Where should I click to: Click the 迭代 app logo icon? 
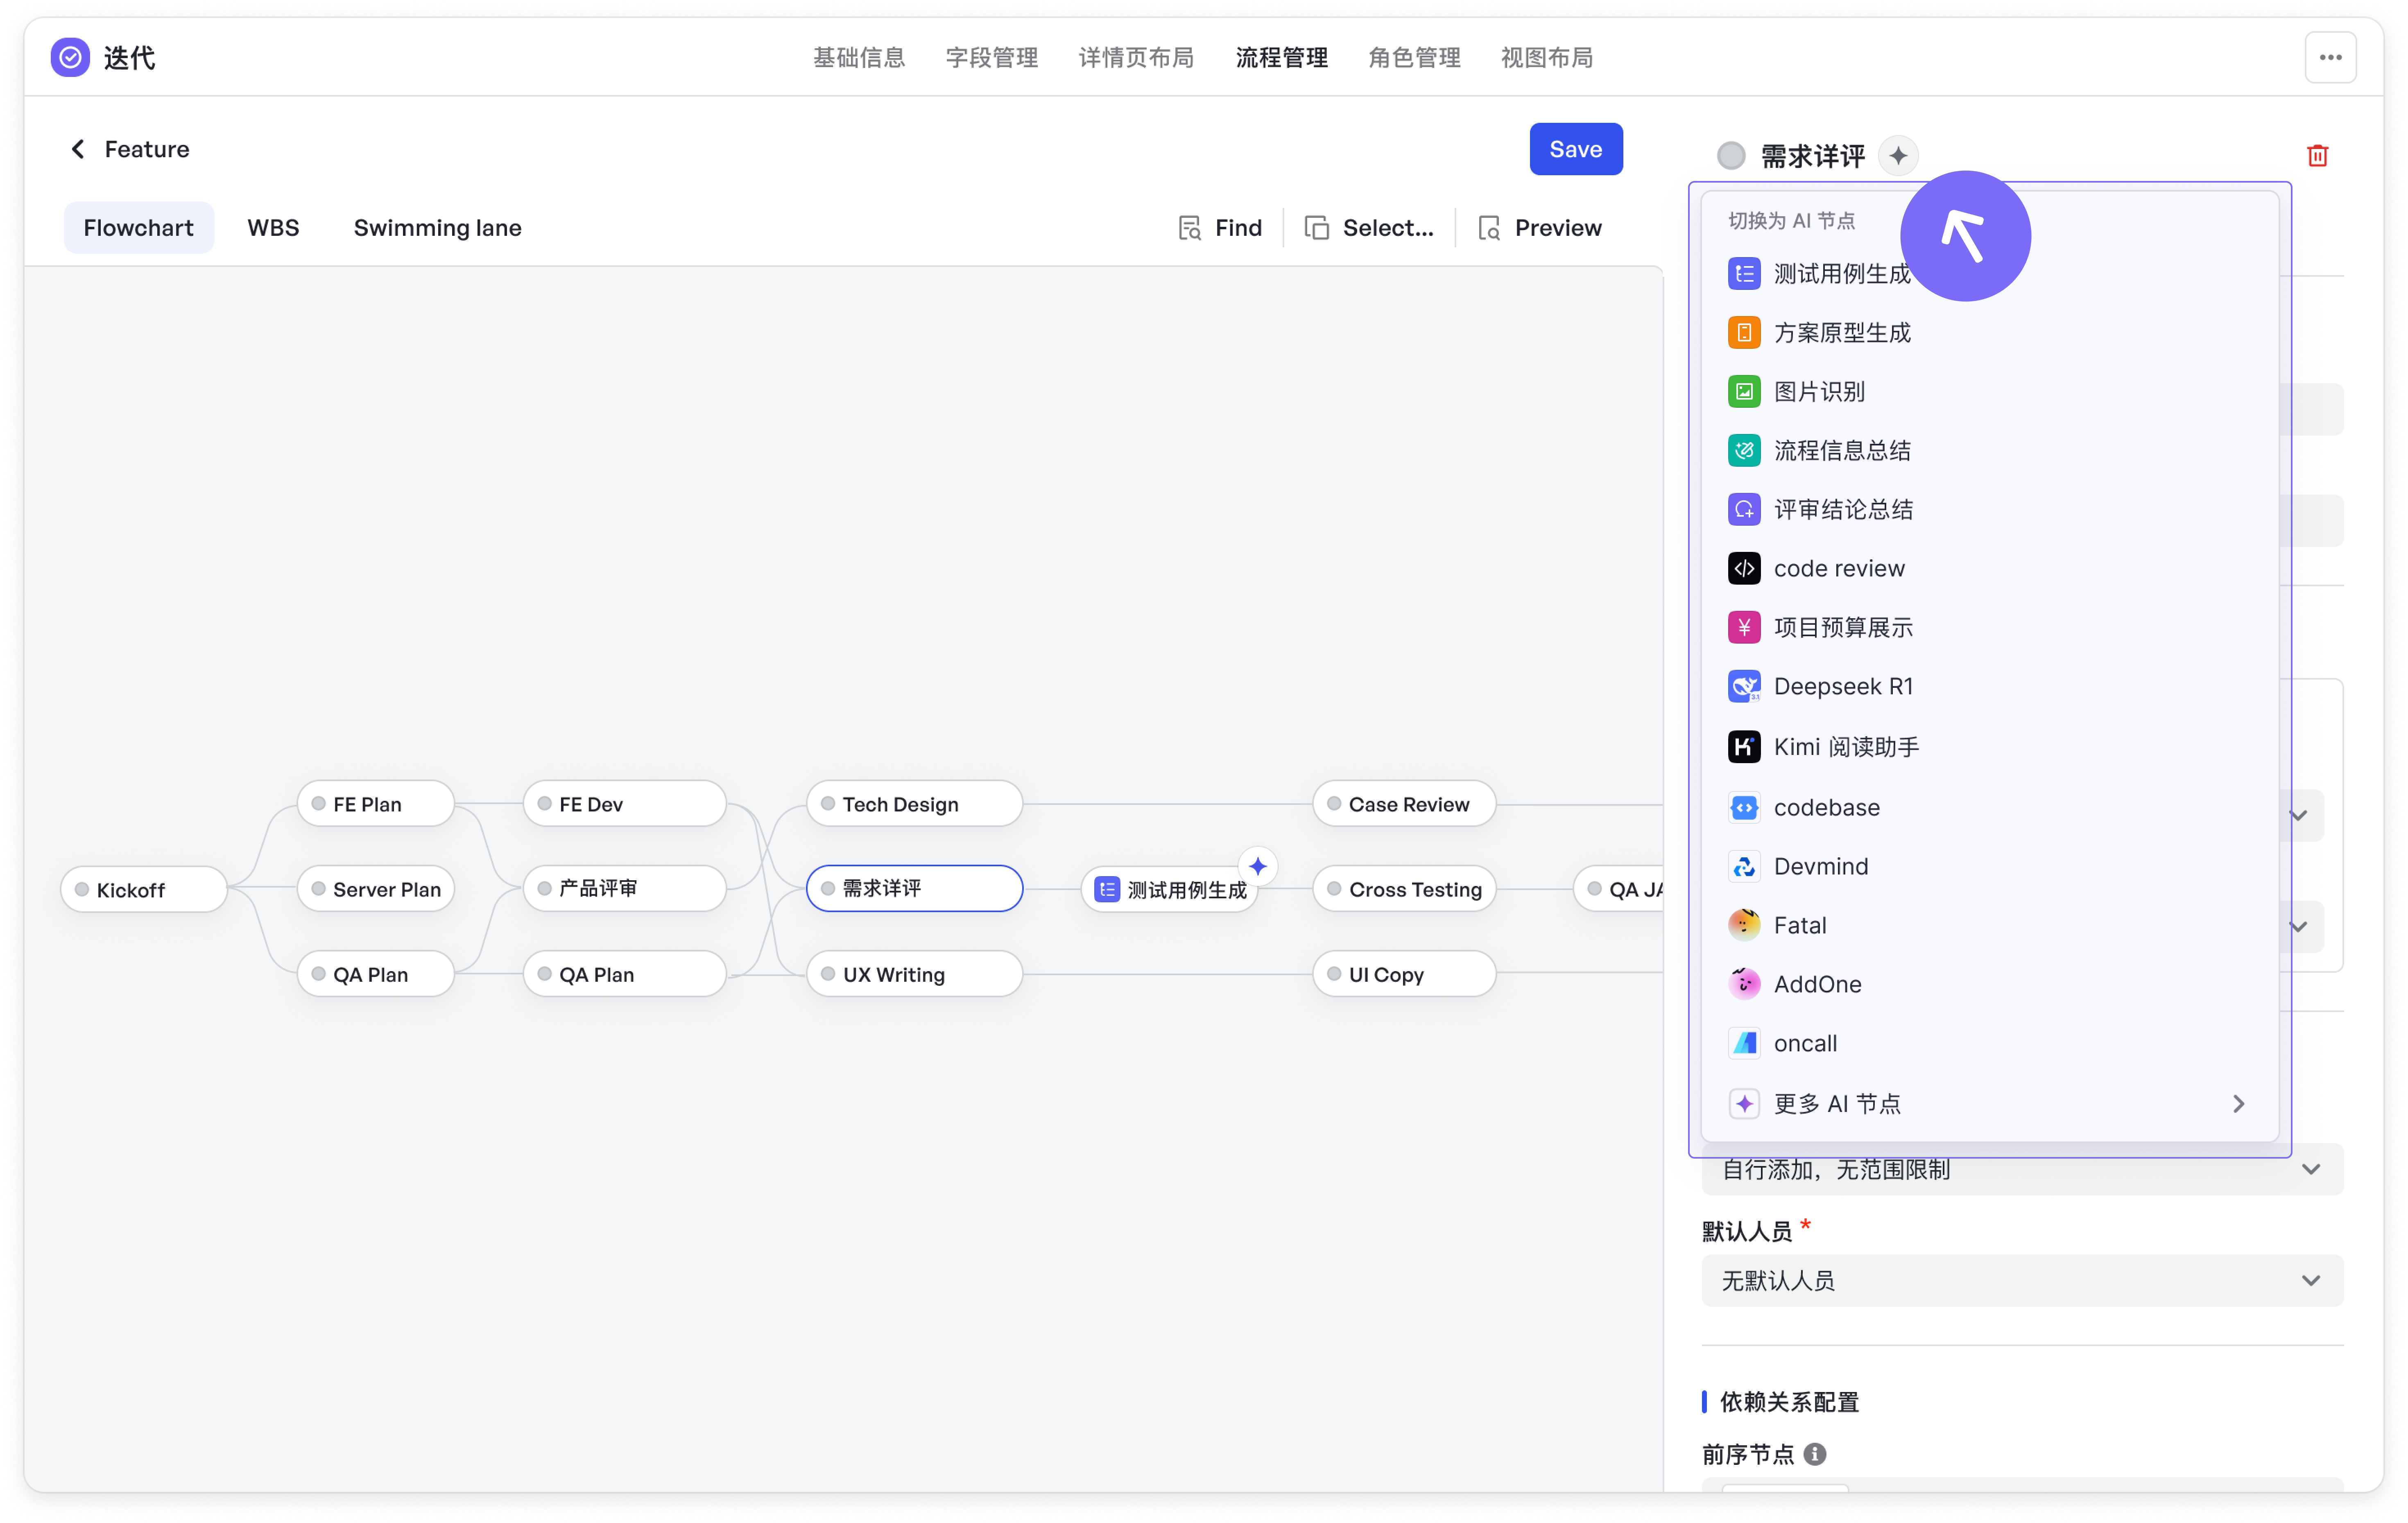pyautogui.click(x=70, y=57)
